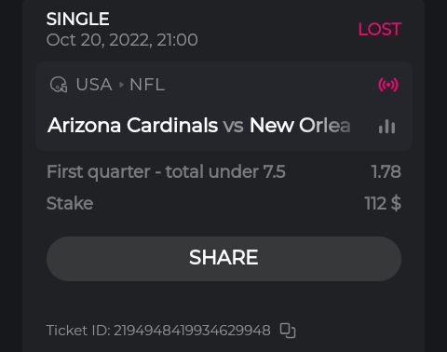Viewport: 447px width, 352px height.
Task: Select the Ticket ID number text
Action: [192, 331]
